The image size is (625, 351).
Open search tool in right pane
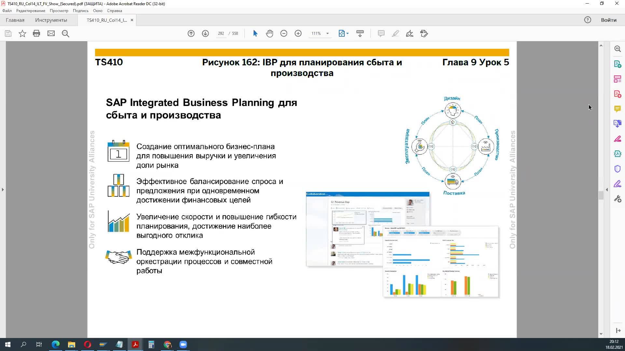pyautogui.click(x=618, y=49)
